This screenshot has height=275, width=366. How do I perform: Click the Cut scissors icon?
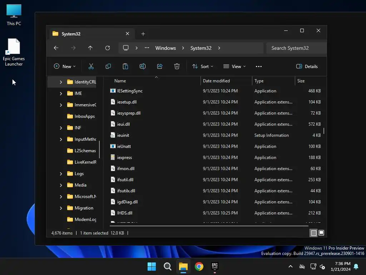tap(91, 66)
